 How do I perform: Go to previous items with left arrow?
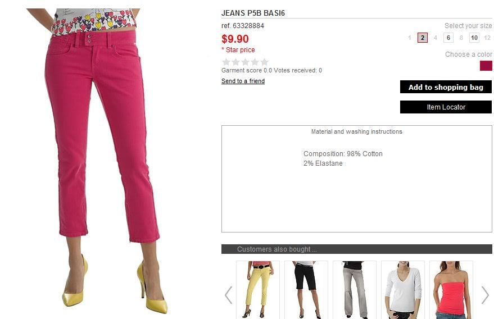228,295
